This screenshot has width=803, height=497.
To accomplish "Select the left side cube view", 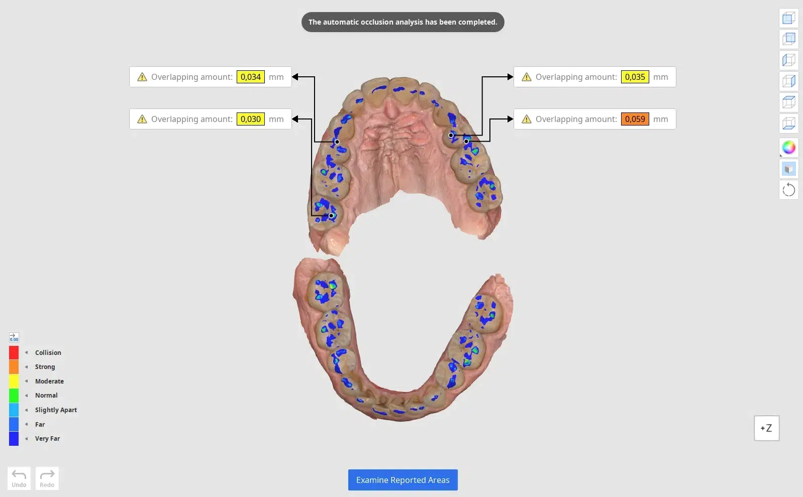I will pyautogui.click(x=788, y=60).
